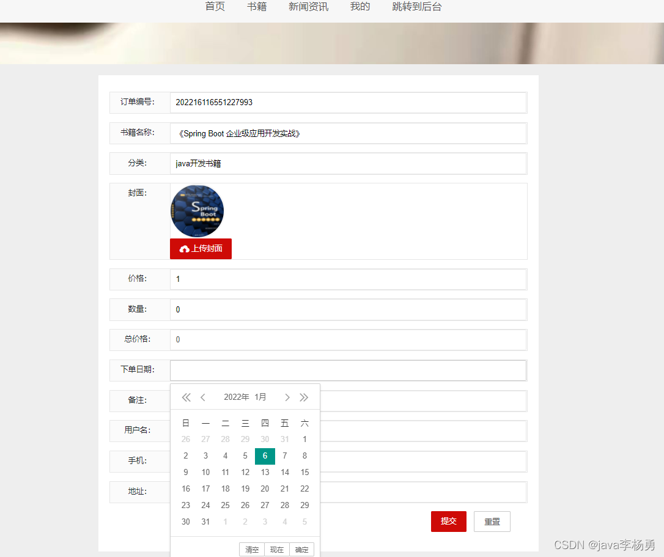Go to previous year in date picker

point(186,397)
